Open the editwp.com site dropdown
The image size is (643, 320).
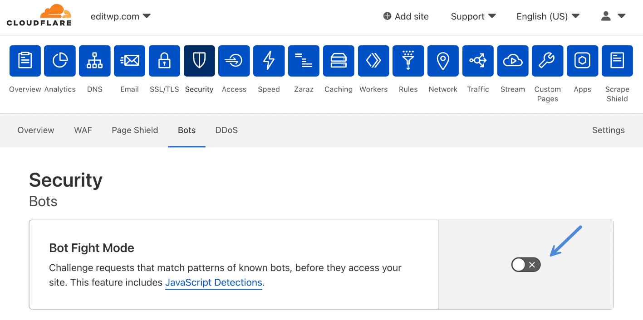pyautogui.click(x=120, y=16)
